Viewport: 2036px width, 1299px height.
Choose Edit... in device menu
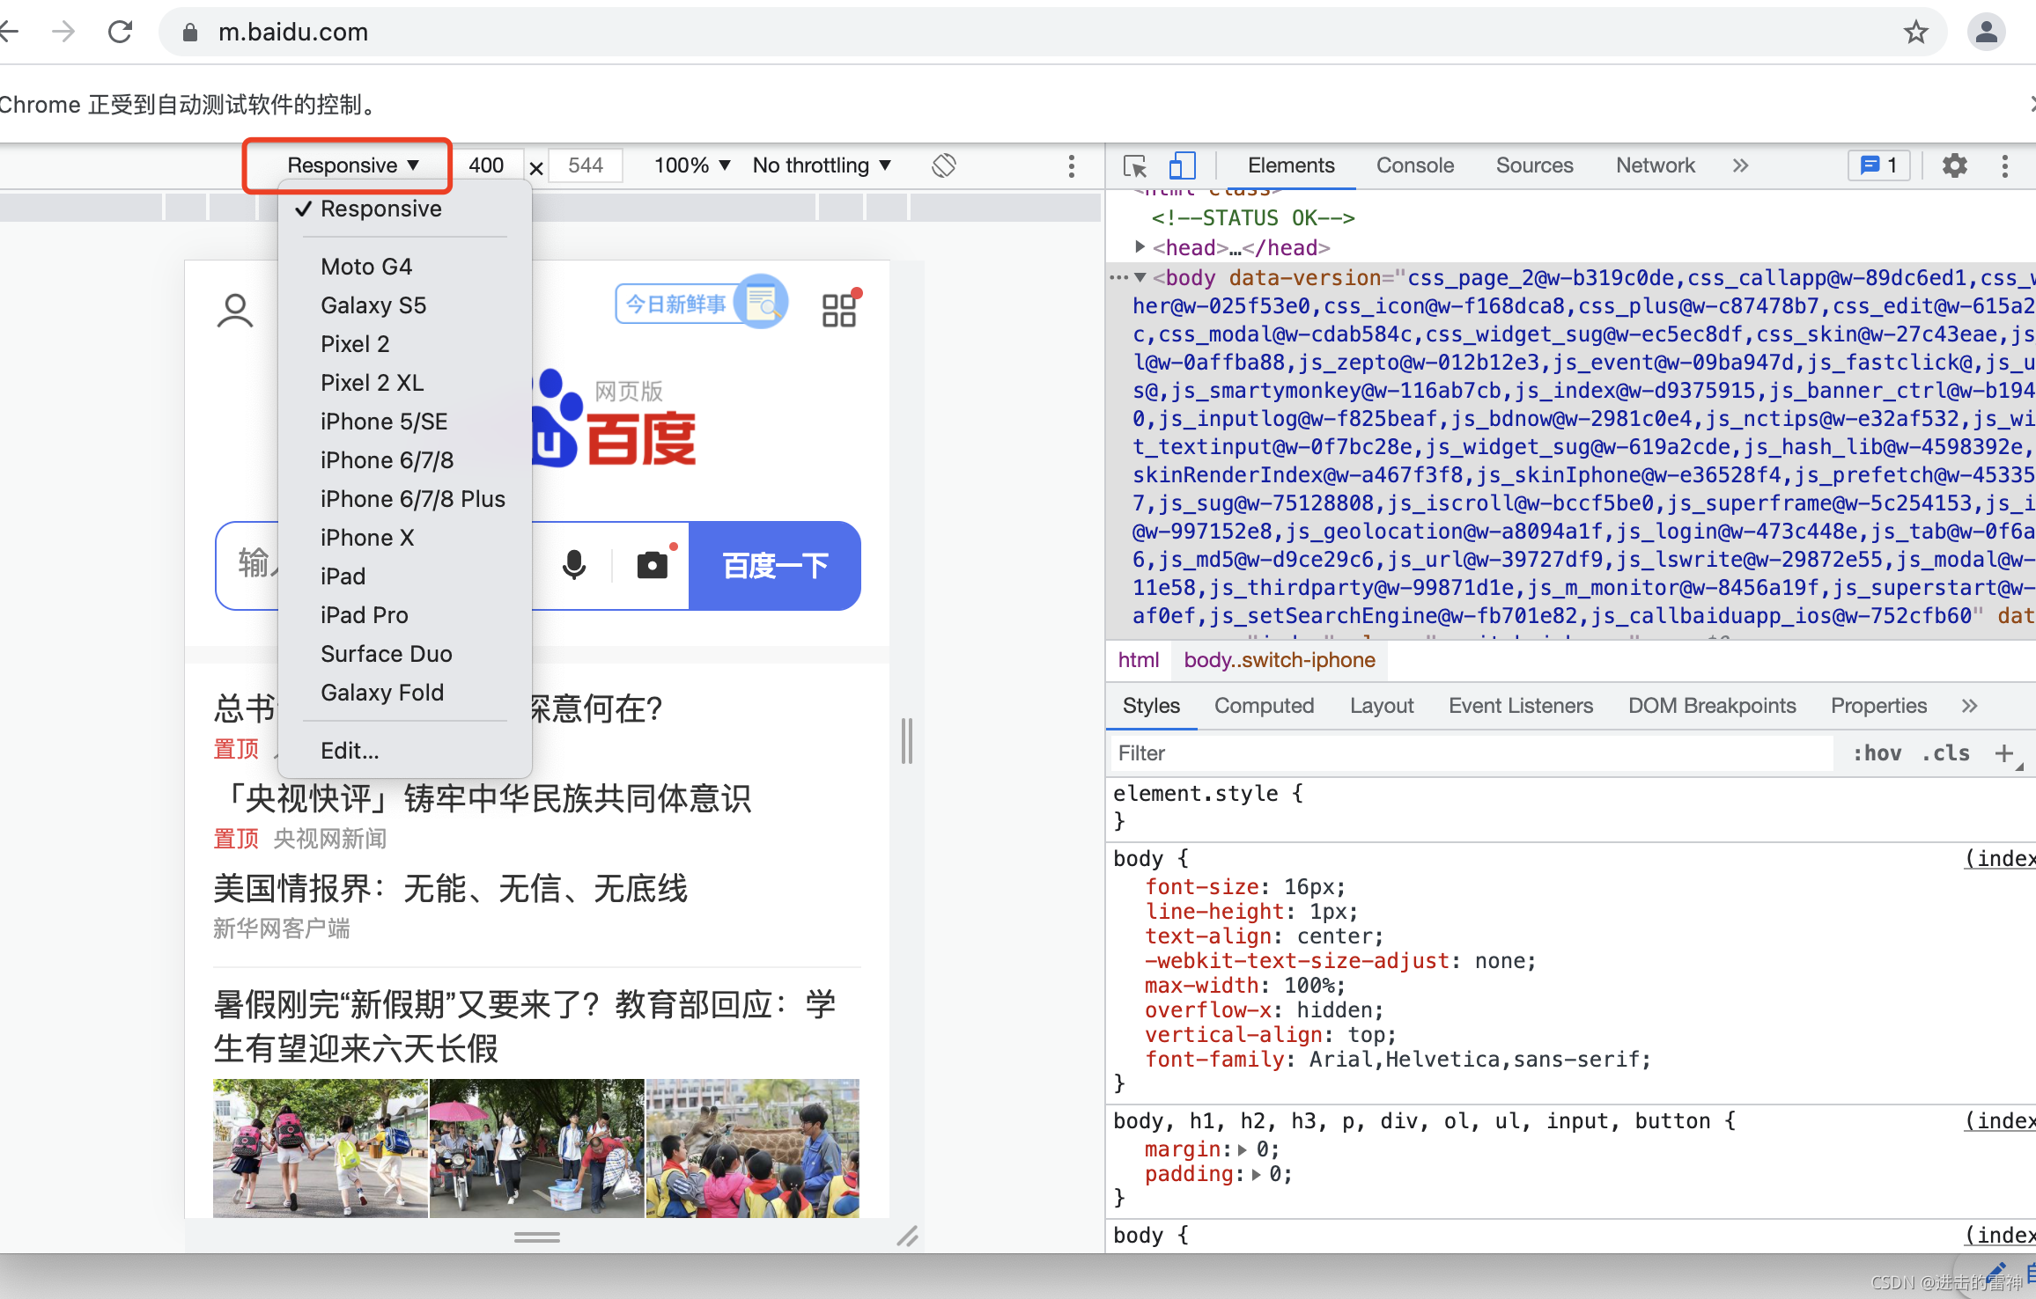click(350, 751)
